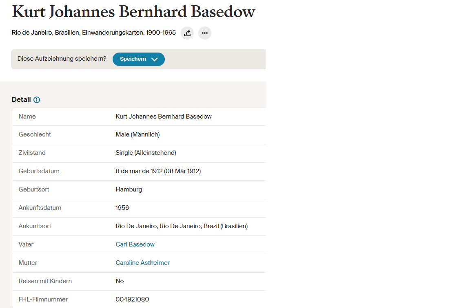Open the three-dots more options menu
Image resolution: width=470 pixels, height=308 pixels.
pyautogui.click(x=205, y=33)
